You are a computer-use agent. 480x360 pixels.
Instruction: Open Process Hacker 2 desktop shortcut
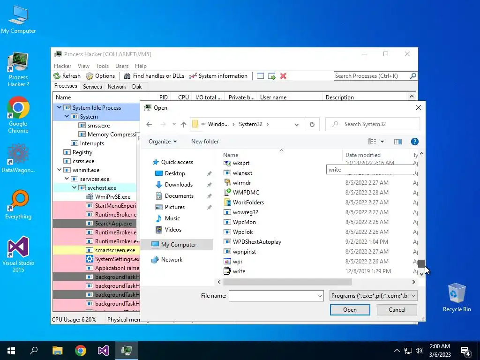point(18,70)
